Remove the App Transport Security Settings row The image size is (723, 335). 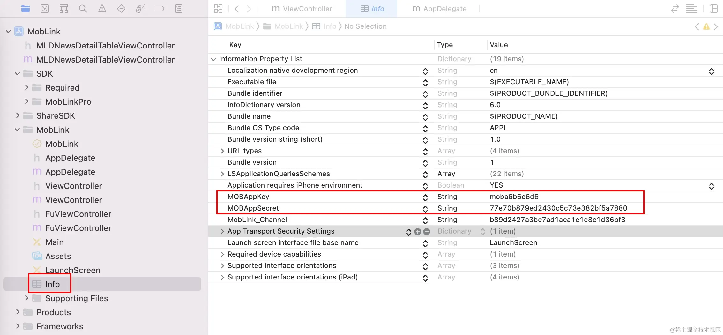pos(427,232)
